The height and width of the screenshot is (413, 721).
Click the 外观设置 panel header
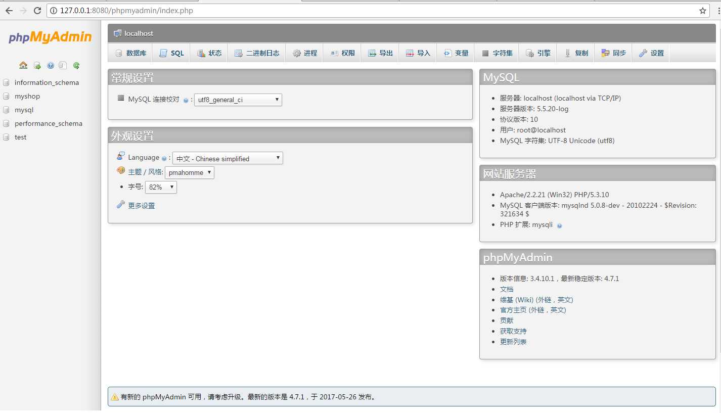point(290,135)
